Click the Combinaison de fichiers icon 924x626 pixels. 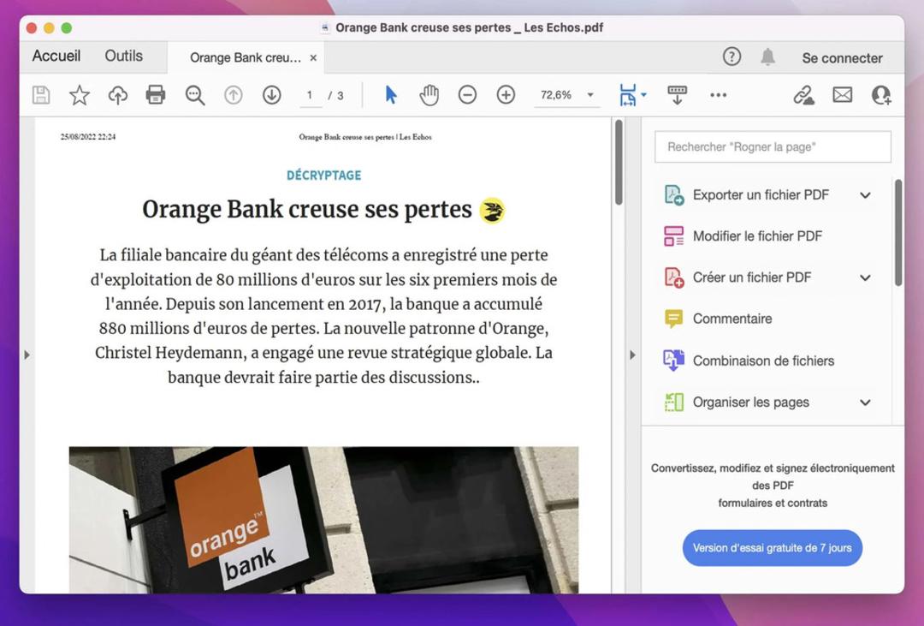click(673, 361)
